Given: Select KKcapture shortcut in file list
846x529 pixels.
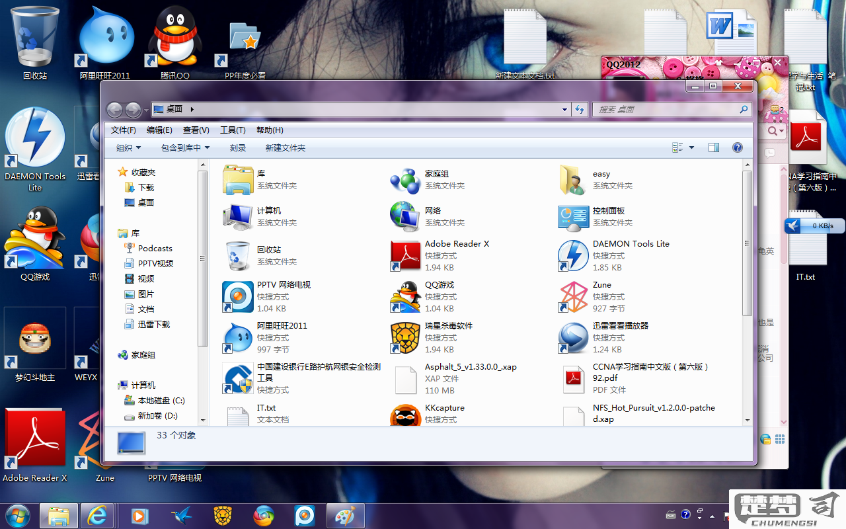Looking at the screenshot, I should [428, 413].
